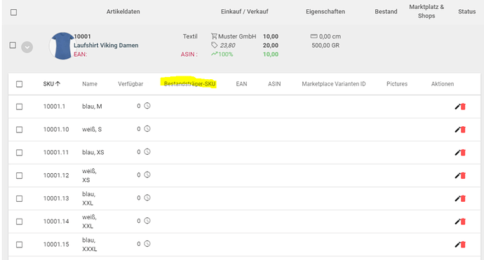Click the 500,00 GR weight value
484x260 pixels.
[325, 46]
